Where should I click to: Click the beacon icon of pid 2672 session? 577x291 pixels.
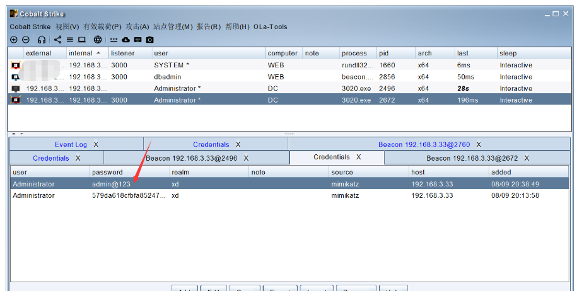16,100
